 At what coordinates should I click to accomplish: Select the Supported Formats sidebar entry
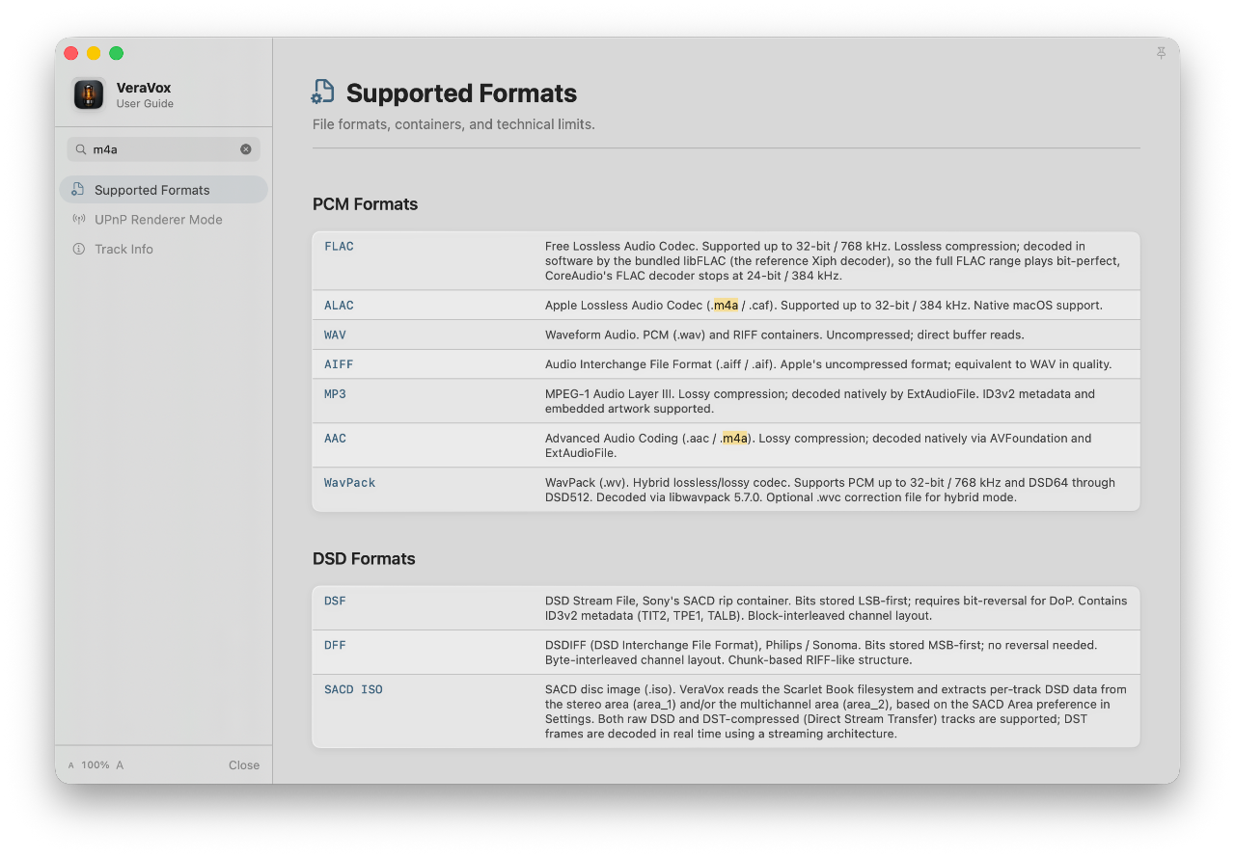pyautogui.click(x=163, y=190)
